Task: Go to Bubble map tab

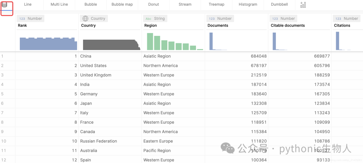Action: point(122,4)
